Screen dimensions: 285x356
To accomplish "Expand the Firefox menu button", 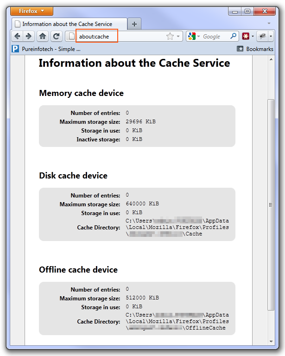I will point(32,11).
